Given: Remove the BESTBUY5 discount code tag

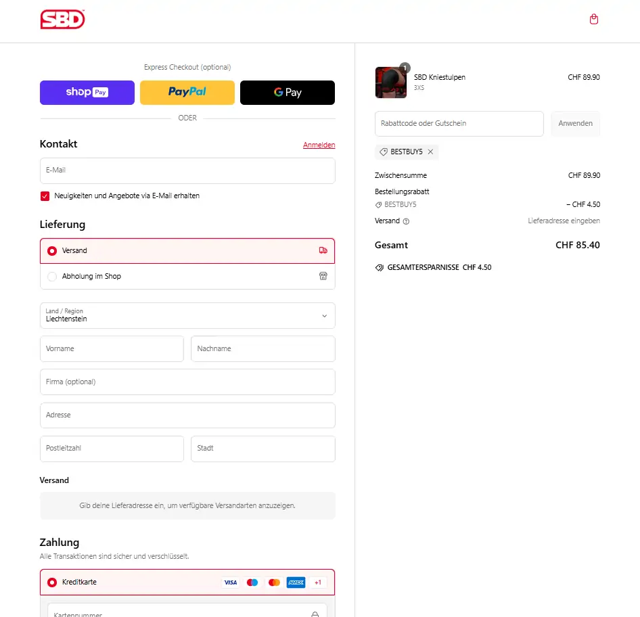Looking at the screenshot, I should pyautogui.click(x=430, y=152).
